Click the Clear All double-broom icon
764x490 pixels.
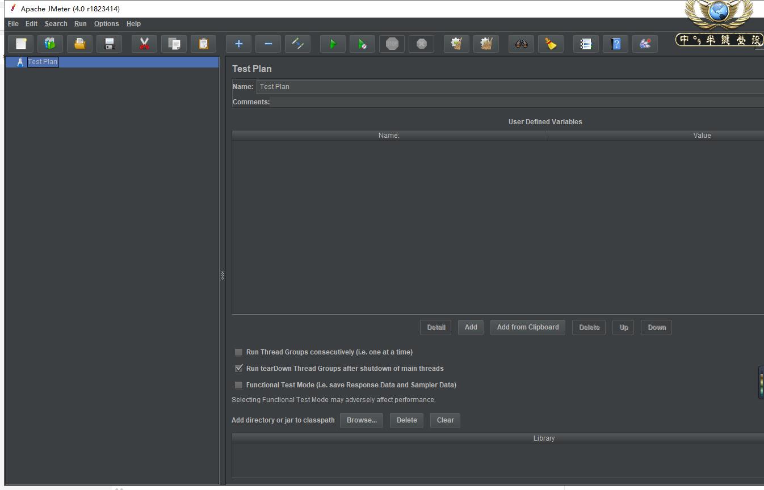(486, 44)
